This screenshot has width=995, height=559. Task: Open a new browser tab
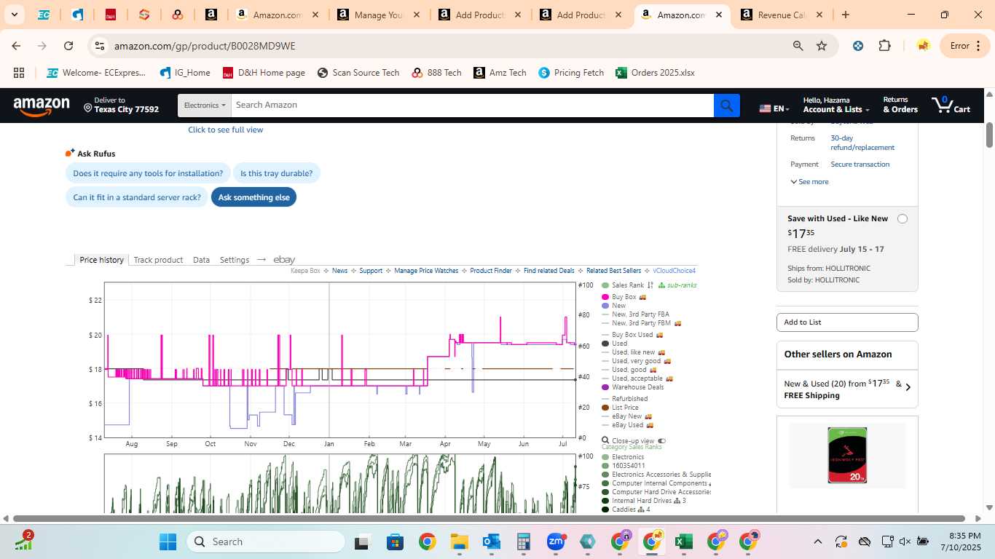(845, 15)
